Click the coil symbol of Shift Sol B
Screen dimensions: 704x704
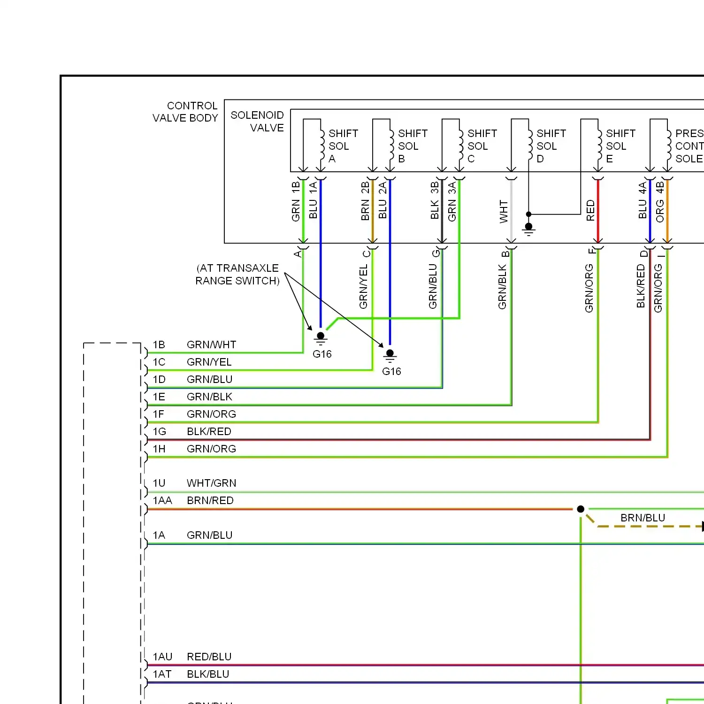tap(392, 146)
